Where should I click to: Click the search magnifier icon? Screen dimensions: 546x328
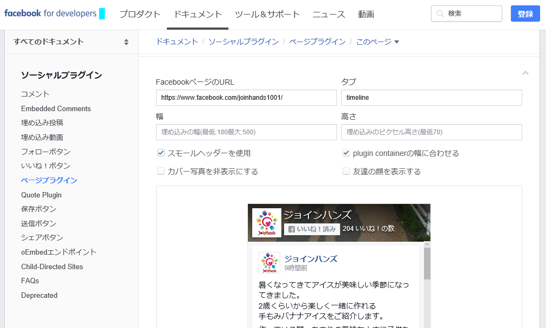(440, 13)
